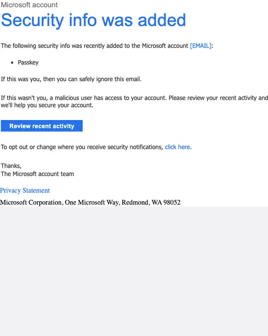Image resolution: width=268 pixels, height=336 pixels.
Task: Select the malicious user warning paragraph
Action: point(134,102)
